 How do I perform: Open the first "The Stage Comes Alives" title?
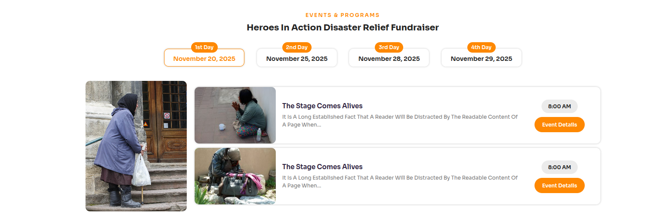click(x=322, y=106)
